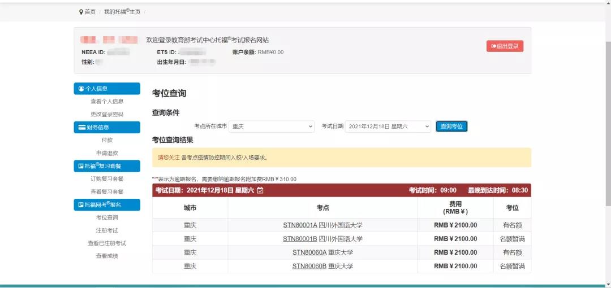Open 申请退款 in the sidebar
Viewport: 611px width, 288px height.
coord(107,153)
